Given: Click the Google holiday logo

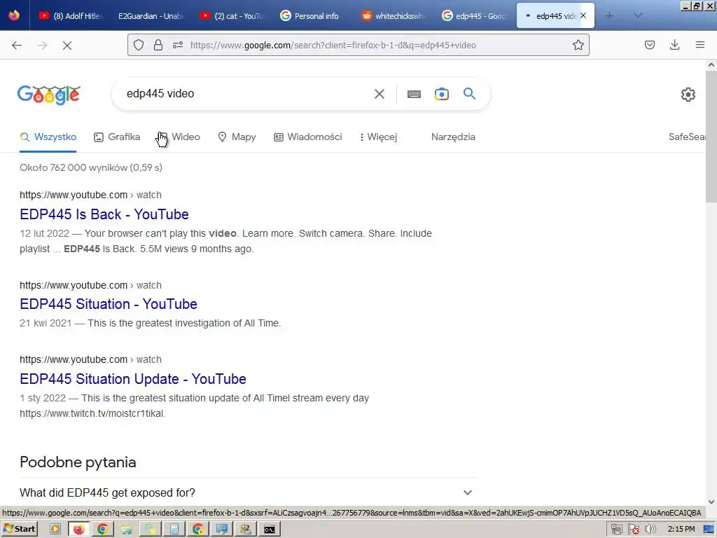Looking at the screenshot, I should (x=49, y=95).
